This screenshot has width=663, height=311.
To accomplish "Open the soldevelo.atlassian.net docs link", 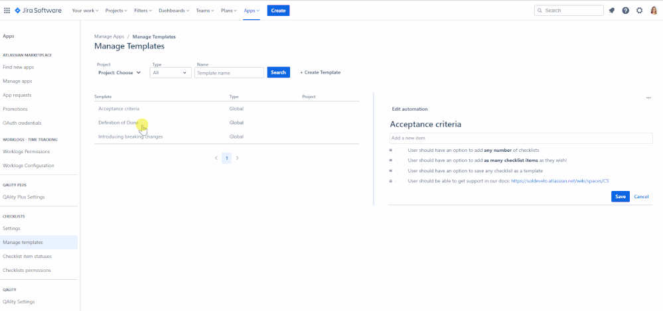I will (560, 181).
